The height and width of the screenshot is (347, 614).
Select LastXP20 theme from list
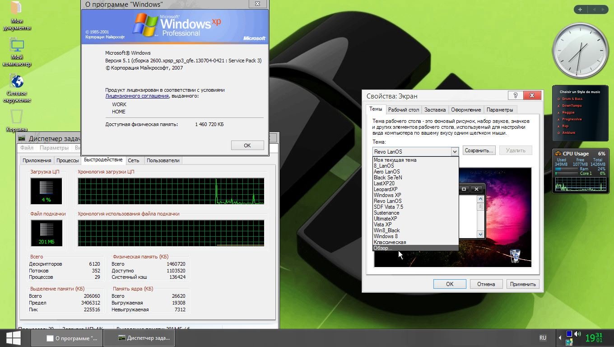(x=415, y=183)
